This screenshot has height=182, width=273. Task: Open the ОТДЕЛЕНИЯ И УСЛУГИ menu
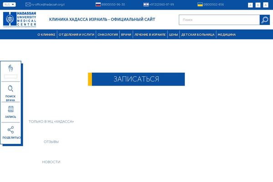(x=76, y=35)
